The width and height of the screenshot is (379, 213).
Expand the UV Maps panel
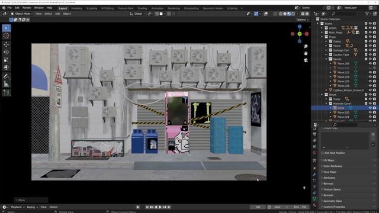[329, 160]
